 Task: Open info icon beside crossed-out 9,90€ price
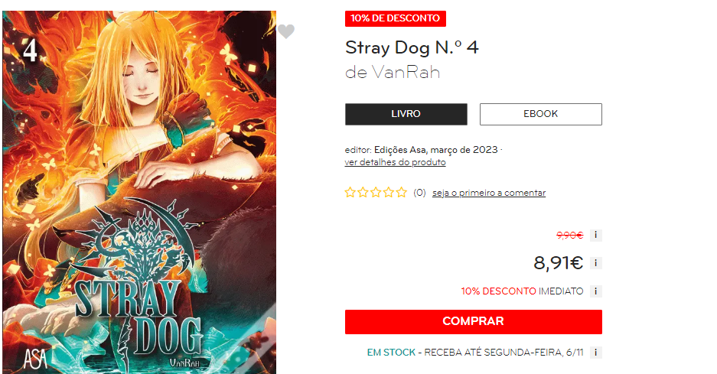(x=595, y=235)
